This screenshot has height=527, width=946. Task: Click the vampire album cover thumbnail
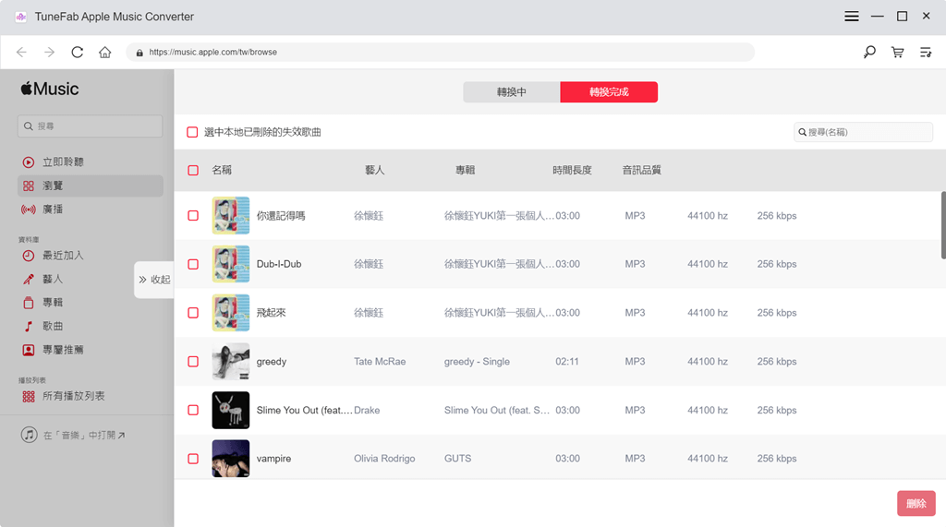tap(230, 459)
